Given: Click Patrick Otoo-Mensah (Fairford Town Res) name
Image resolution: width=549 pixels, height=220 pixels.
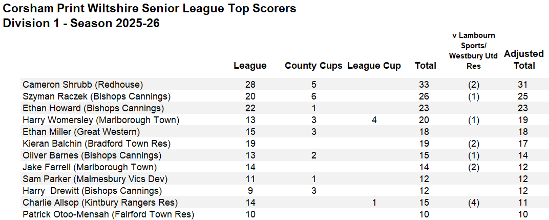Looking at the screenshot, I should [x=109, y=214].
